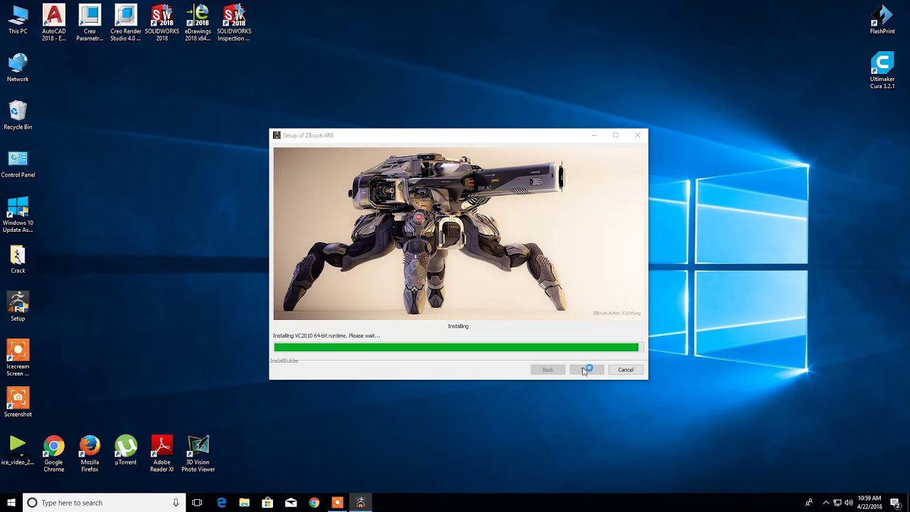
Task: Open the This PC desktop icon
Action: pyautogui.click(x=18, y=20)
